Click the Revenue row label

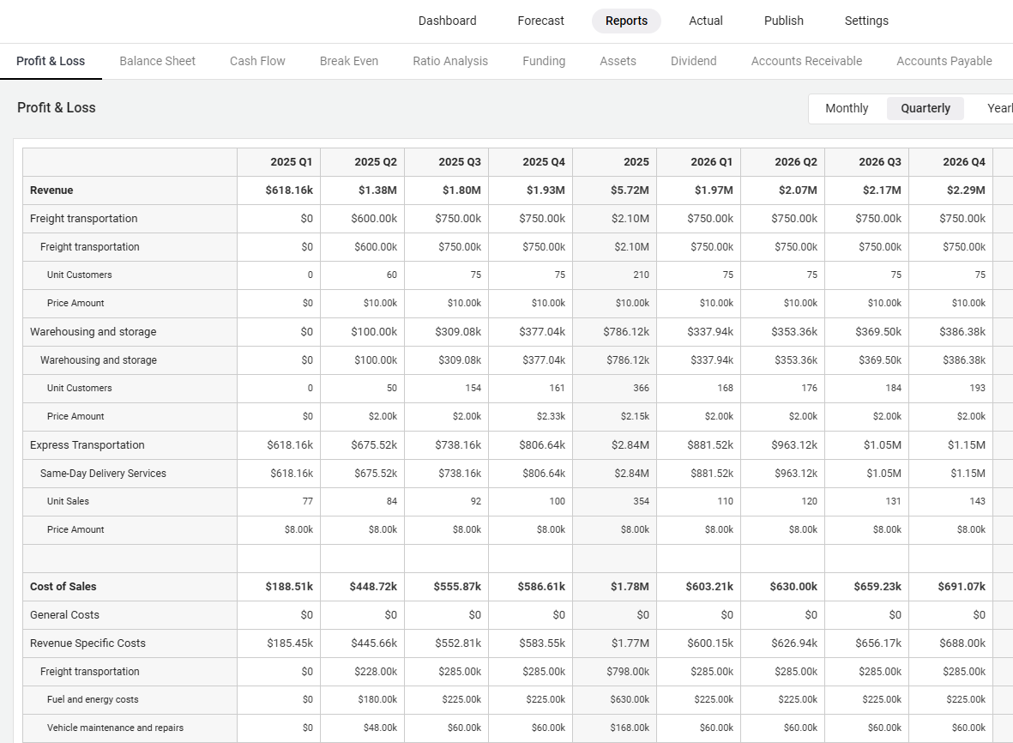(x=51, y=190)
